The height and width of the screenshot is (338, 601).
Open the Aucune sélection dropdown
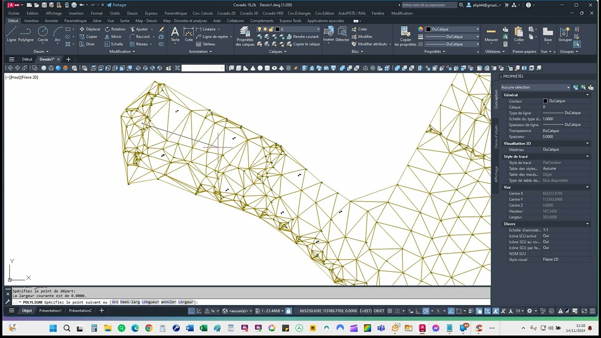535,87
